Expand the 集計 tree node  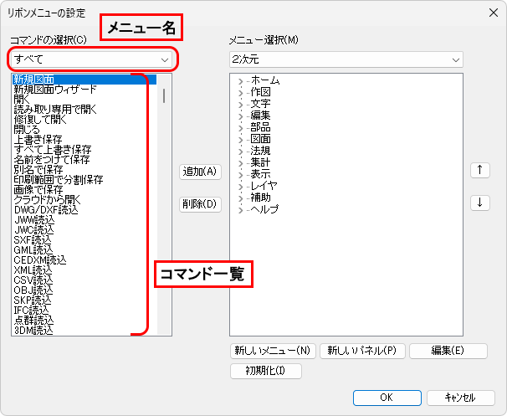click(240, 163)
